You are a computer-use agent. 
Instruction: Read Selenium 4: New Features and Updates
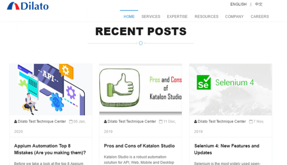click(226, 149)
